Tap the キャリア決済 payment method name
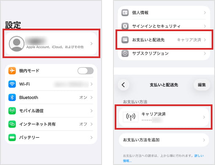Image resolution: width=215 pixels, height=165 pixels. [x=153, y=114]
